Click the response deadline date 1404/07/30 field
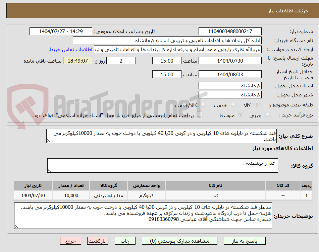This screenshot has height=252, width=319. [230, 61]
